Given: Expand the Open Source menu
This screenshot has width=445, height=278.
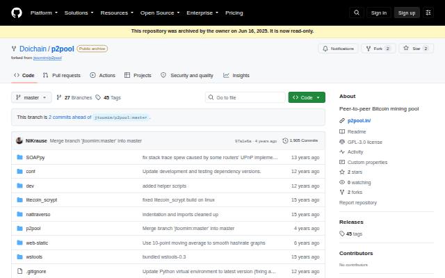Looking at the screenshot, I should pos(160,13).
